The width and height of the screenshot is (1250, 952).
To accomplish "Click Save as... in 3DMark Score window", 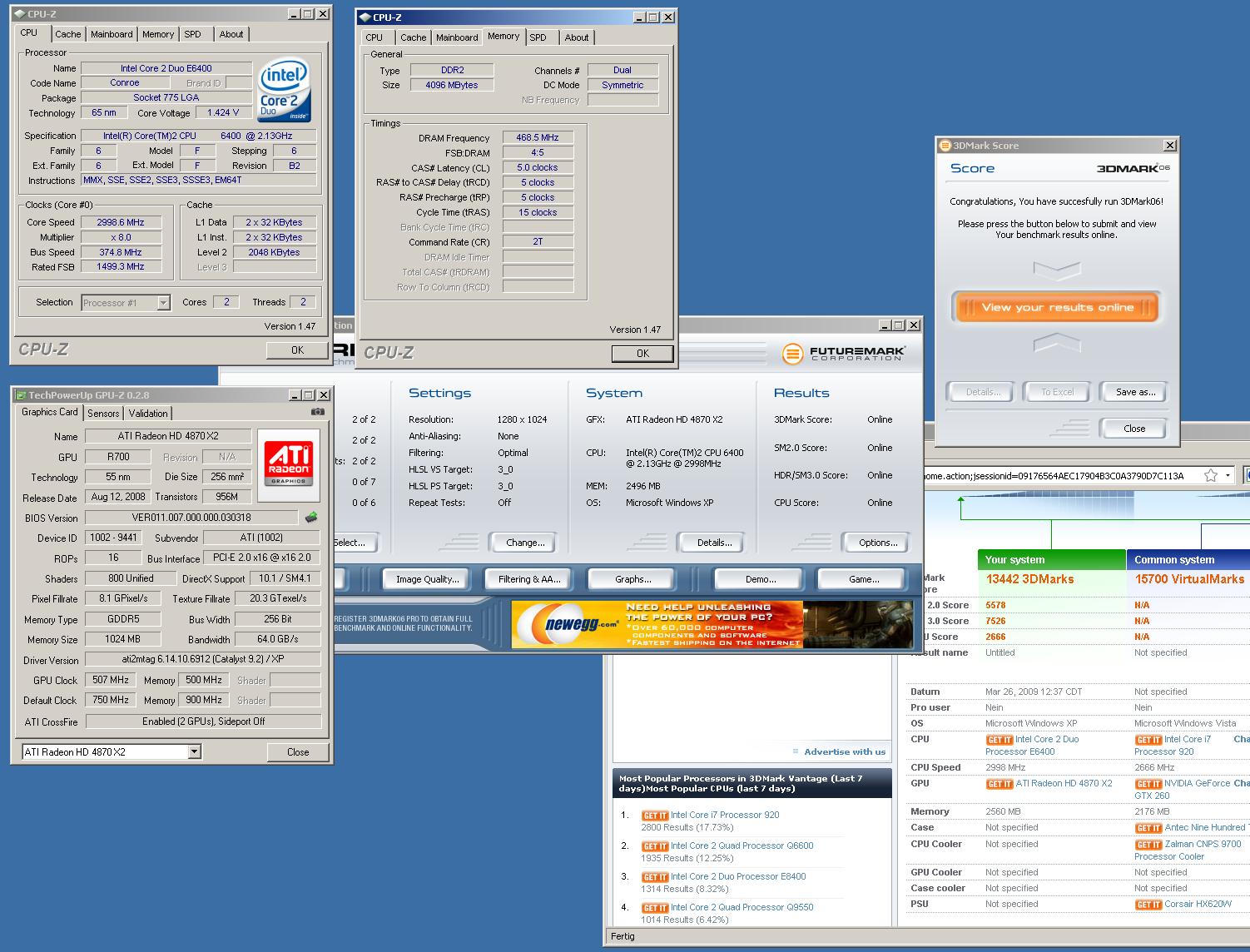I will click(1135, 392).
